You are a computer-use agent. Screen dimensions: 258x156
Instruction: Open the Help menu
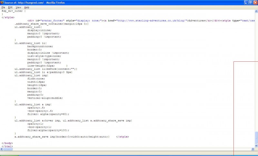[x=26, y=7]
